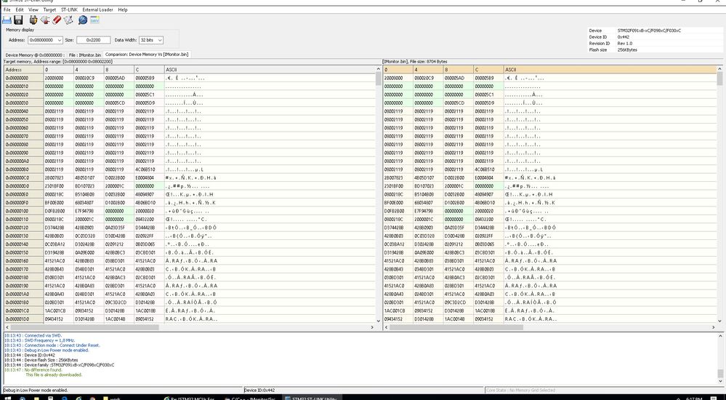Click the ASCII column header in the target memory panel
This screenshot has height=400, width=726.
coord(270,70)
